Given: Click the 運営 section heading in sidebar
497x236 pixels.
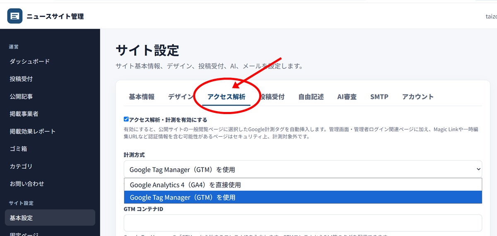Looking at the screenshot, I should coord(14,47).
